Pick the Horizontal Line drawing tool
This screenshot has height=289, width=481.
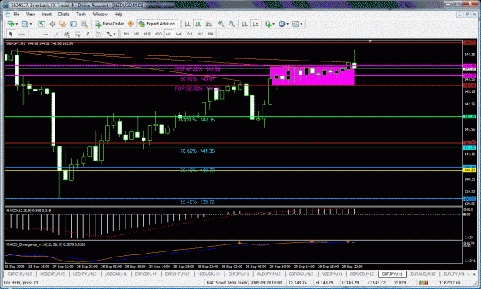pos(45,34)
